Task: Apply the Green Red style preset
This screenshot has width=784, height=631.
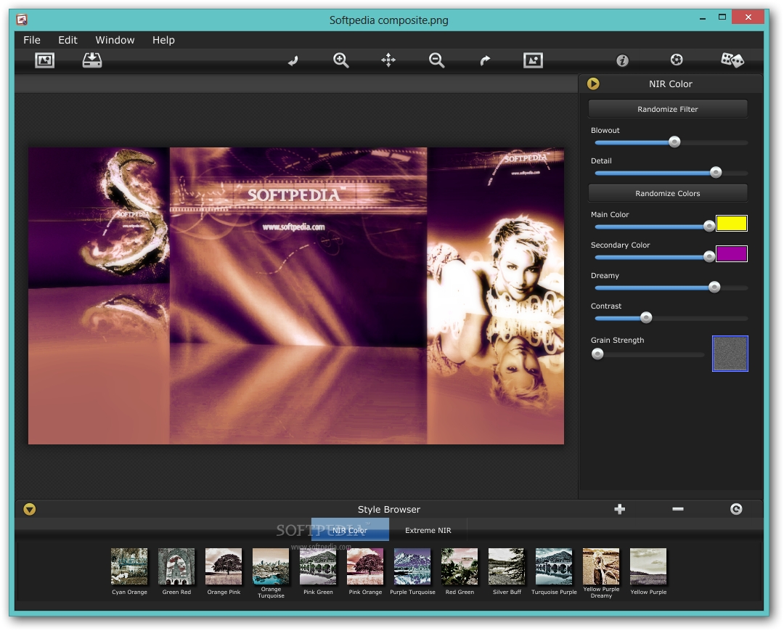Action: (x=176, y=566)
